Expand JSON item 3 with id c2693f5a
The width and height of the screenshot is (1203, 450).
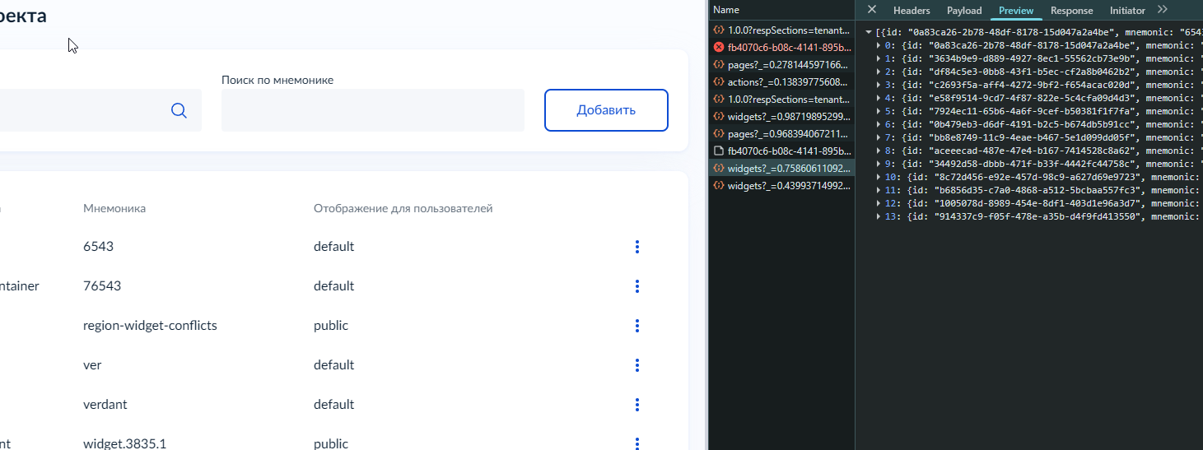pyautogui.click(x=879, y=85)
